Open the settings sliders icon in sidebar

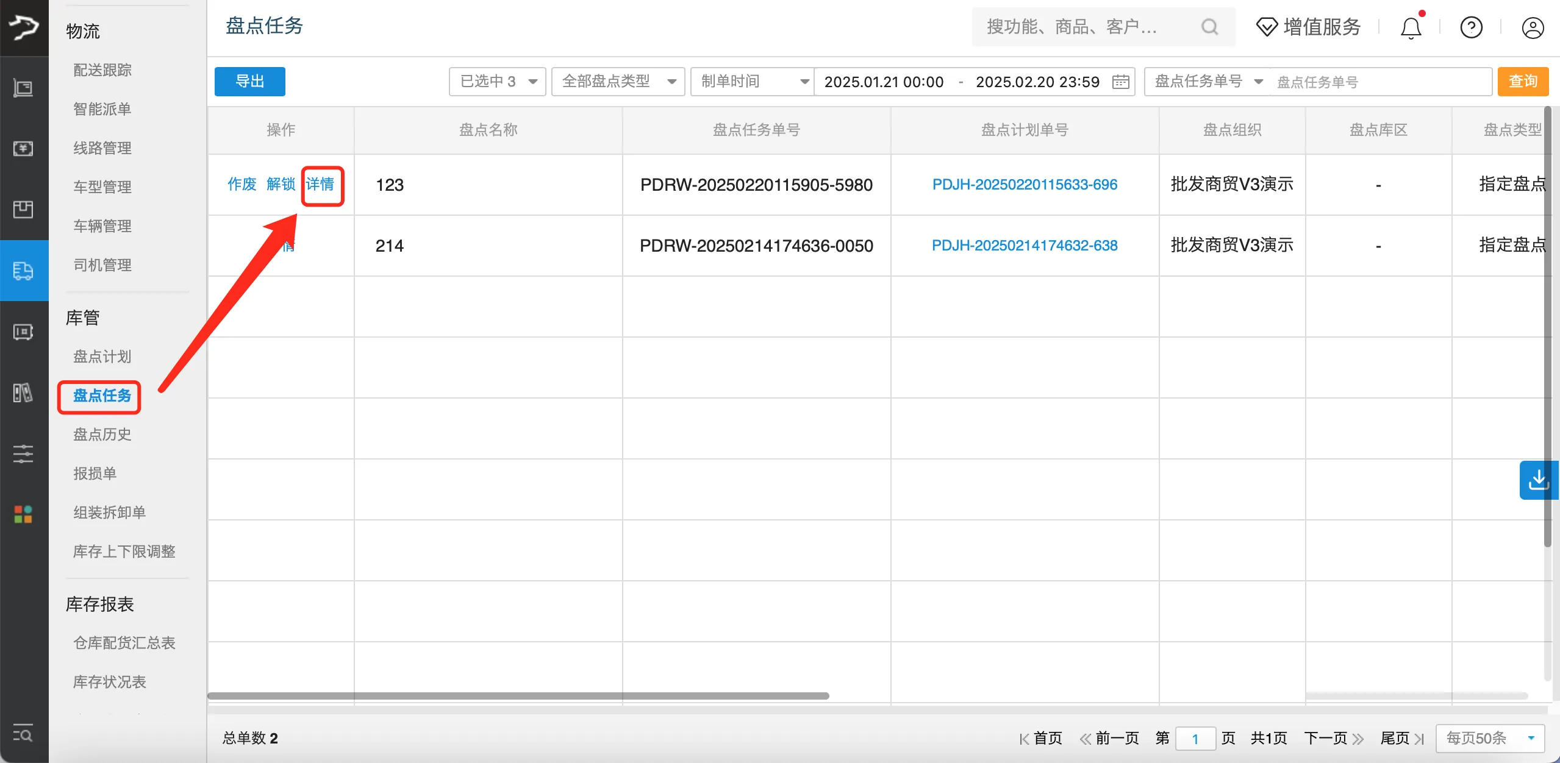coord(24,453)
